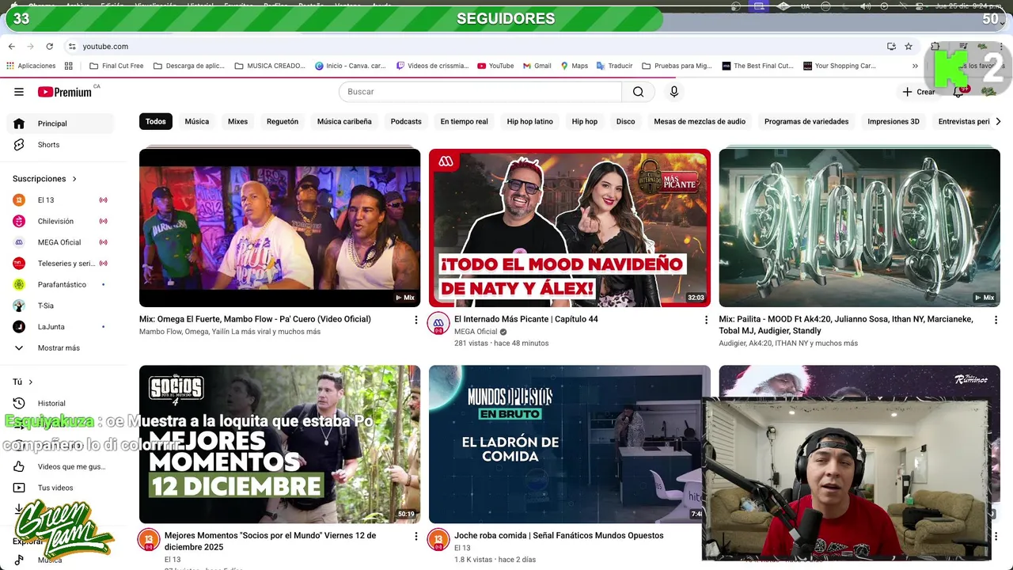The image size is (1013, 570).
Task: Open Tus videos in the sidebar
Action: point(60,488)
